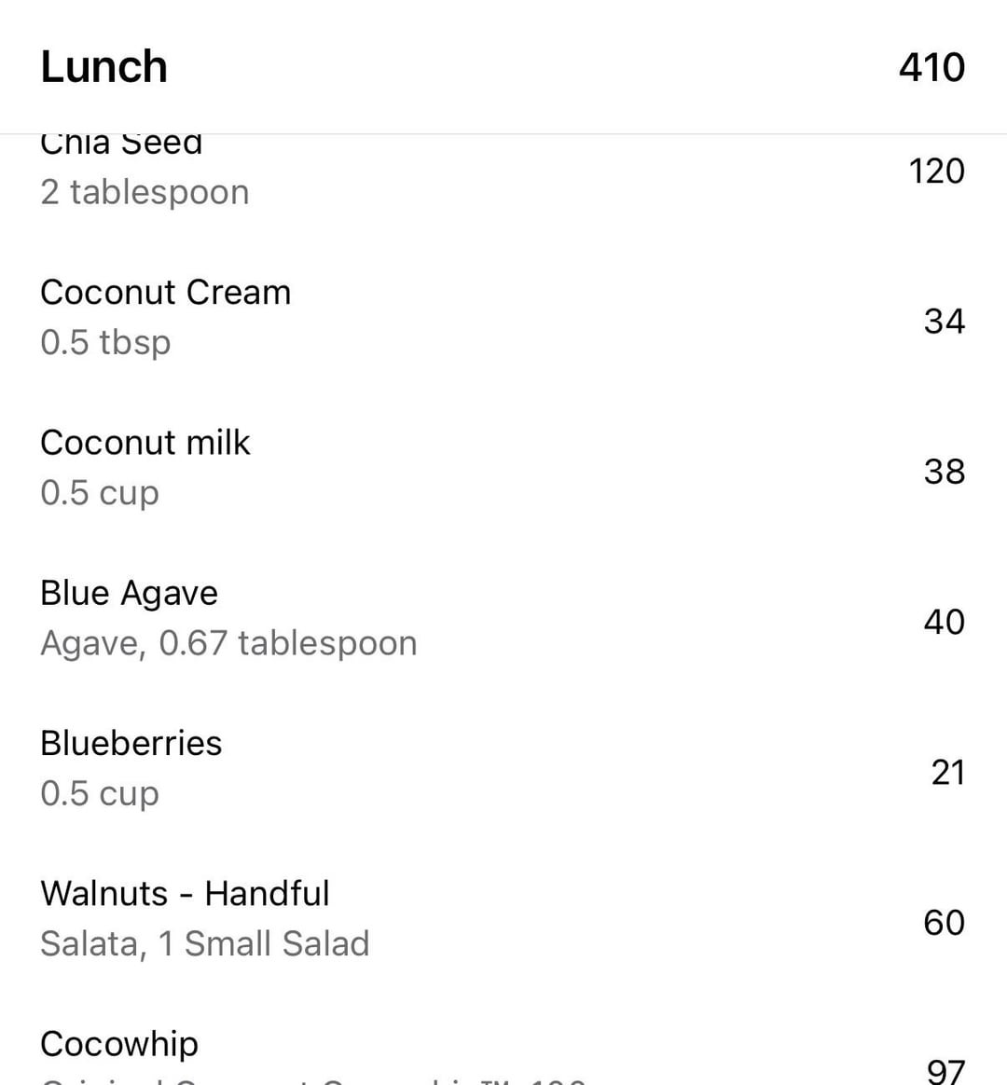Select the Chia Seed food entry
Screen dimensions: 1007x1085
click(x=504, y=175)
